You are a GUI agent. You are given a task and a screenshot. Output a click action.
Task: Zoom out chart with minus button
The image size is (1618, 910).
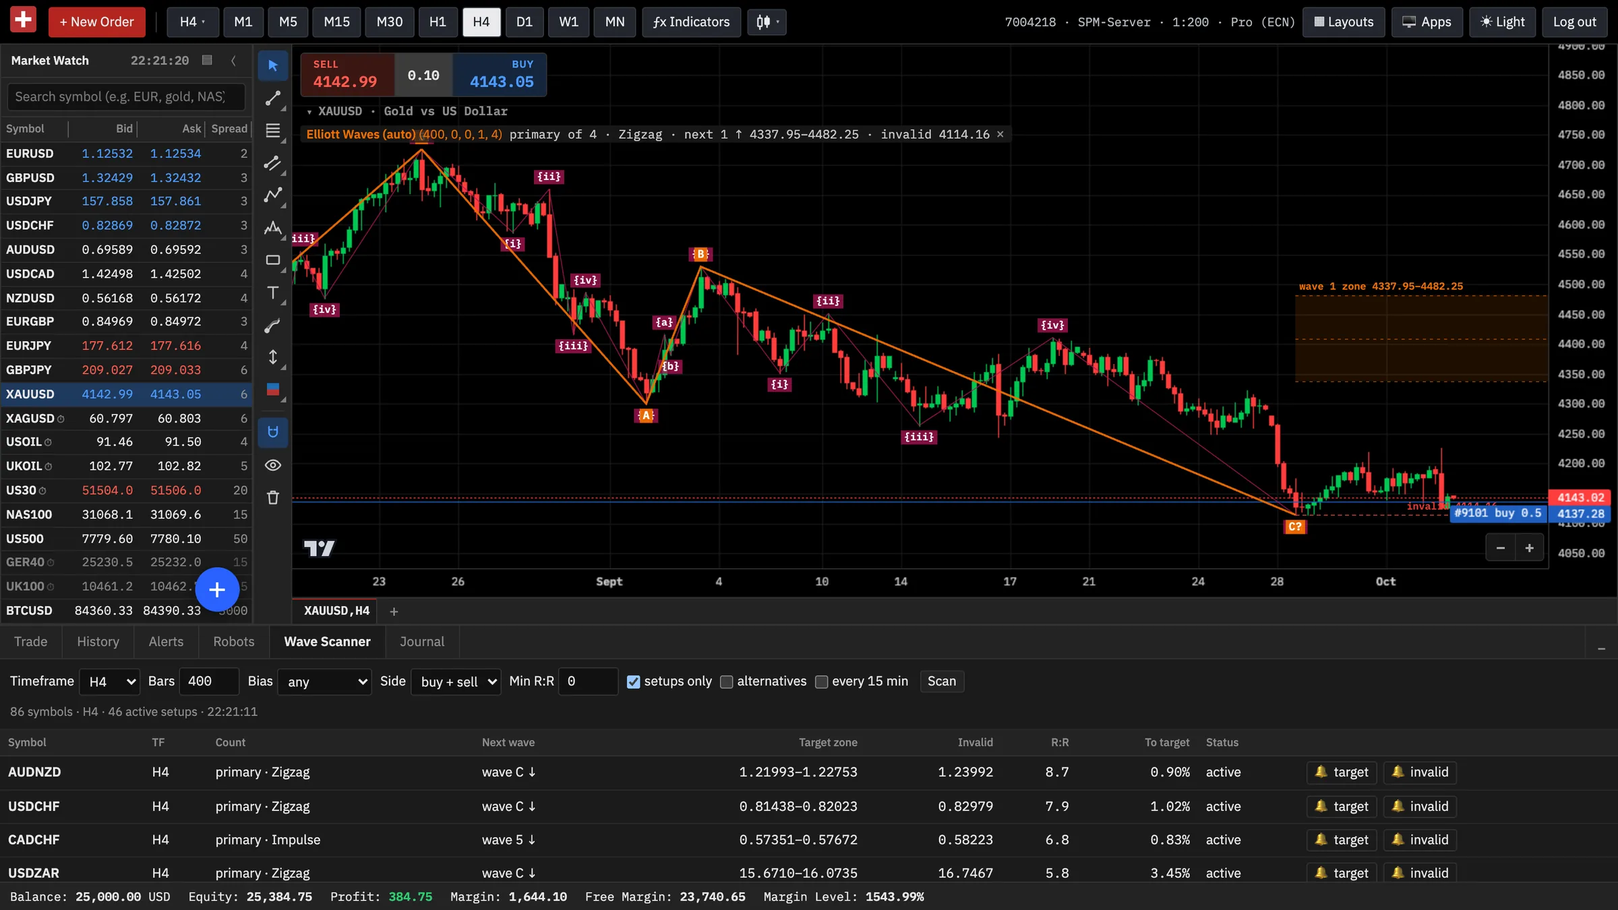click(x=1501, y=548)
